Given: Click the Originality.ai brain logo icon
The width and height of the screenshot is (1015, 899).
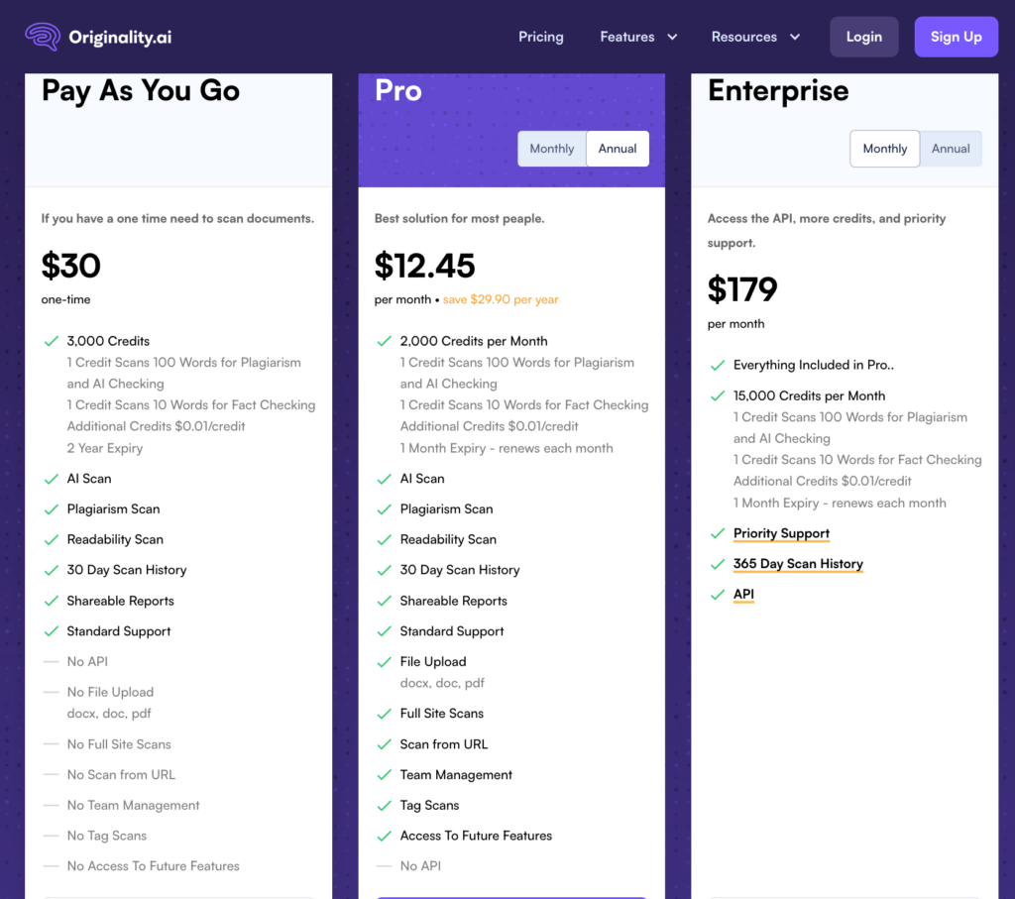Looking at the screenshot, I should pyautogui.click(x=43, y=37).
